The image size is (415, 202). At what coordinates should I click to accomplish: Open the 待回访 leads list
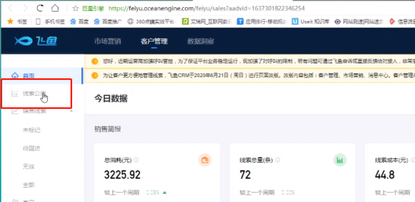point(32,148)
